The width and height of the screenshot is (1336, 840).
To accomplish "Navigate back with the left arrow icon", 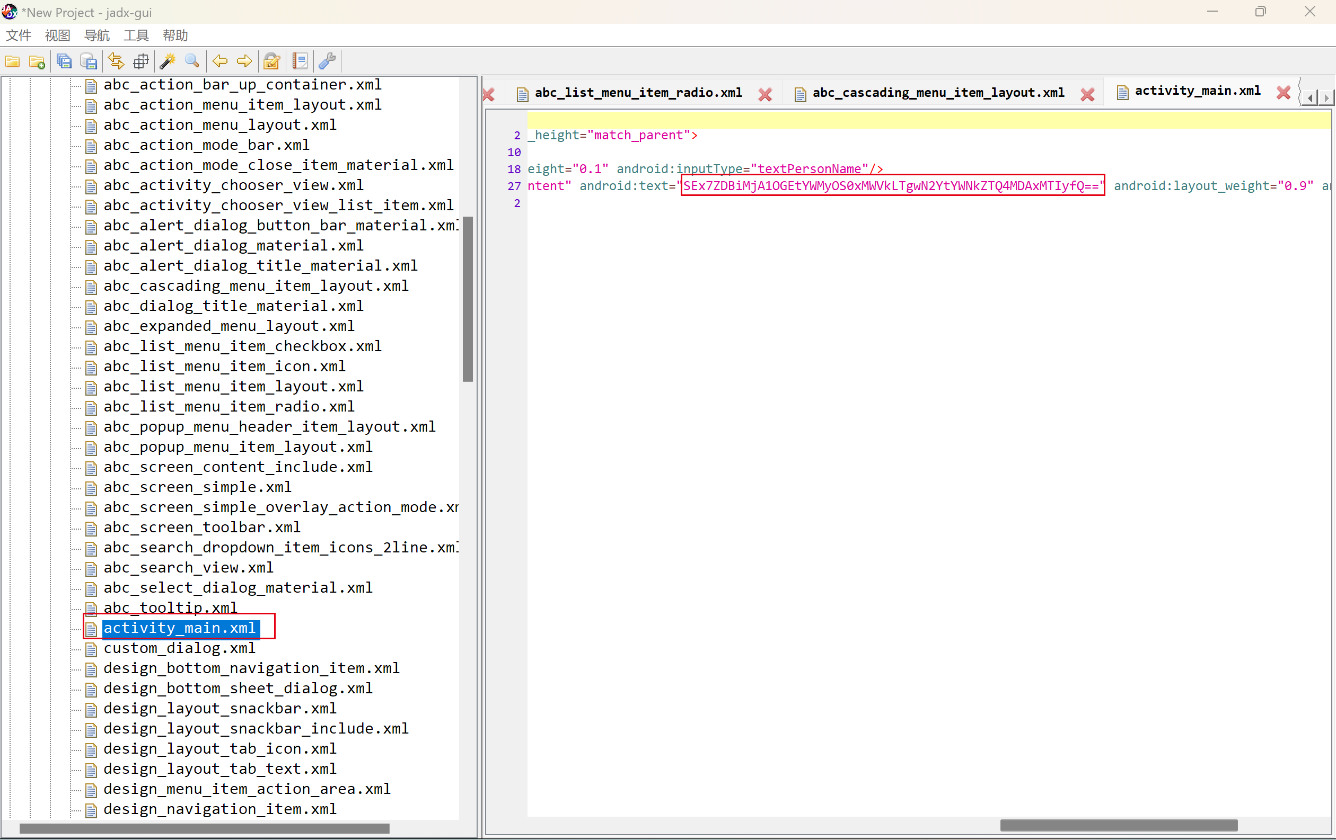I will point(219,61).
